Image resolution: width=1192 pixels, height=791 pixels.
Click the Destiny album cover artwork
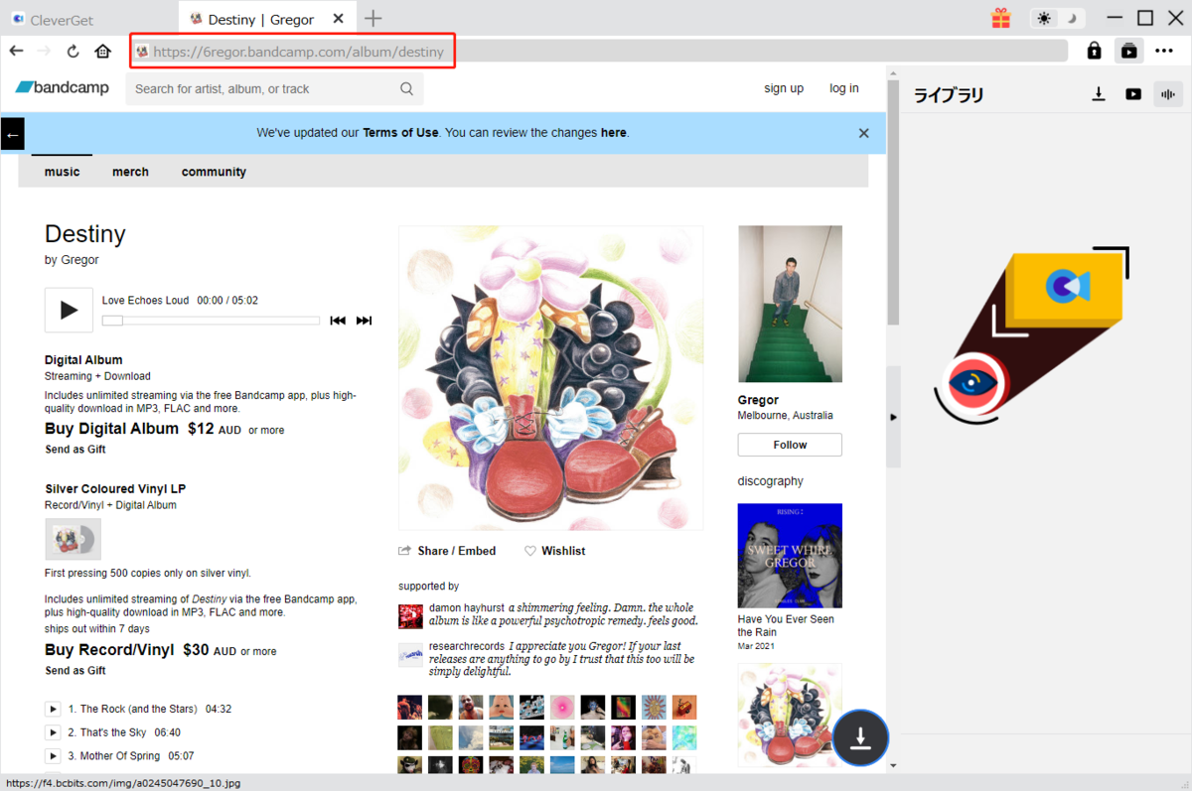coord(551,378)
